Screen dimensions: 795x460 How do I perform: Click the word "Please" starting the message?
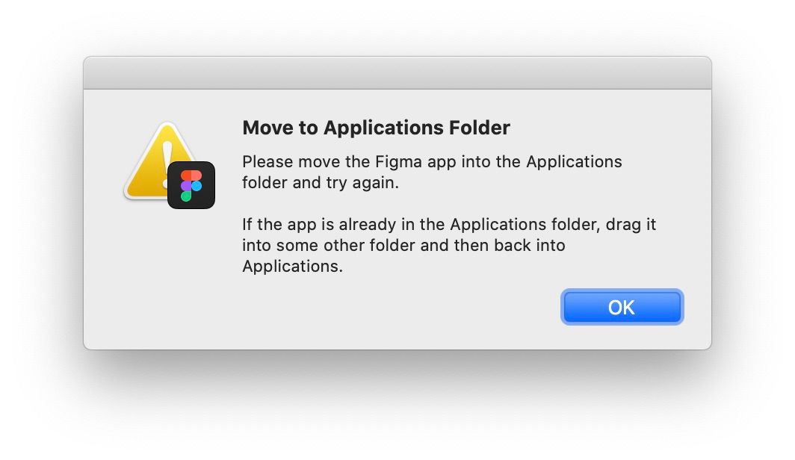[x=267, y=161]
